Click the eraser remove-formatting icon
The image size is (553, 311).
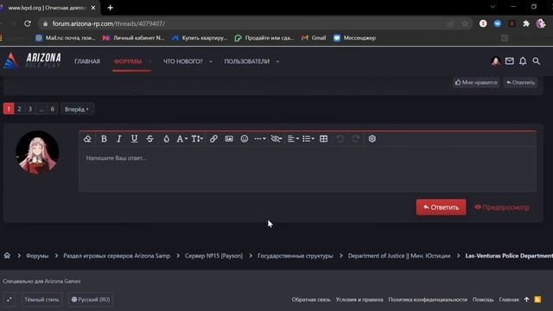[x=87, y=139]
